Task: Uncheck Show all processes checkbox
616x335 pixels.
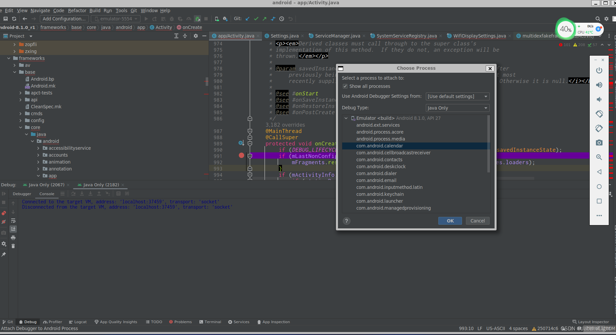Action: pyautogui.click(x=345, y=86)
